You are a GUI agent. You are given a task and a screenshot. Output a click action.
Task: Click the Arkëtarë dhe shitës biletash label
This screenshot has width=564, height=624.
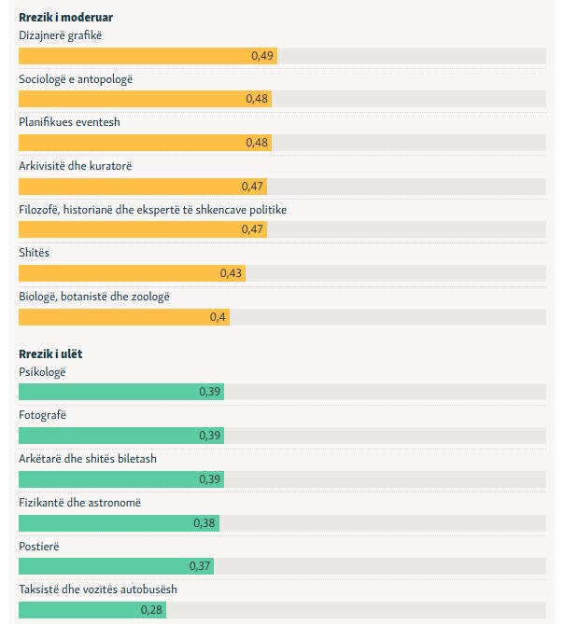click(x=88, y=459)
